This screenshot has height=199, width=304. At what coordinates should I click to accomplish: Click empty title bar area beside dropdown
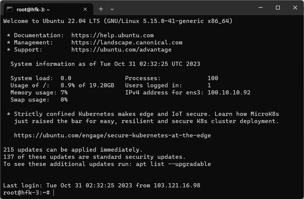pos(179,8)
